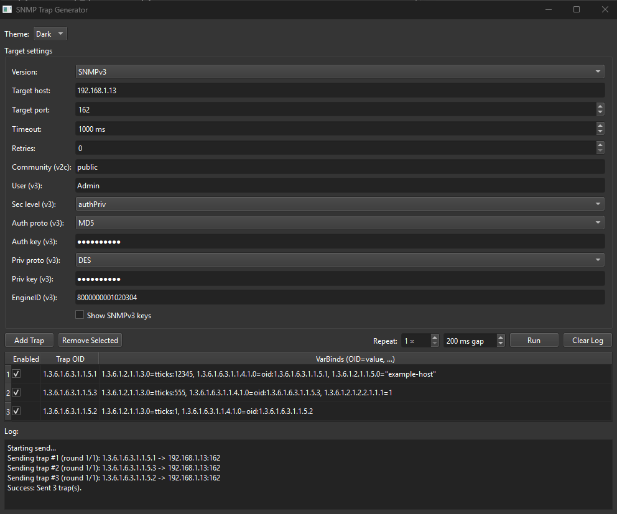Clear the log with Clear Log
Screen dimensions: 617x514
[587, 340]
